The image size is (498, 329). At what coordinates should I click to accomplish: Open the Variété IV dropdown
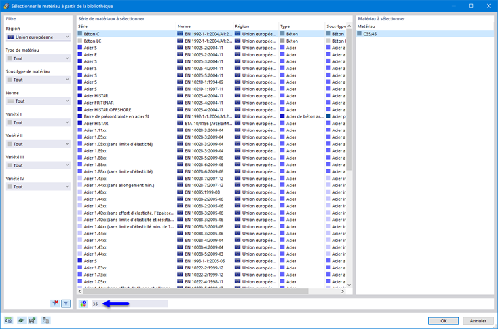coord(38,186)
